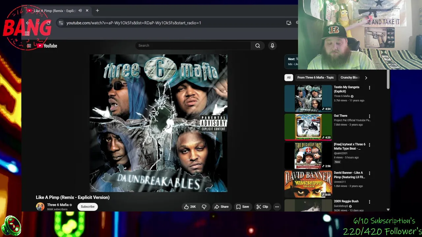
Task: Click the djsaint2001 channel name
Action: click(341, 153)
